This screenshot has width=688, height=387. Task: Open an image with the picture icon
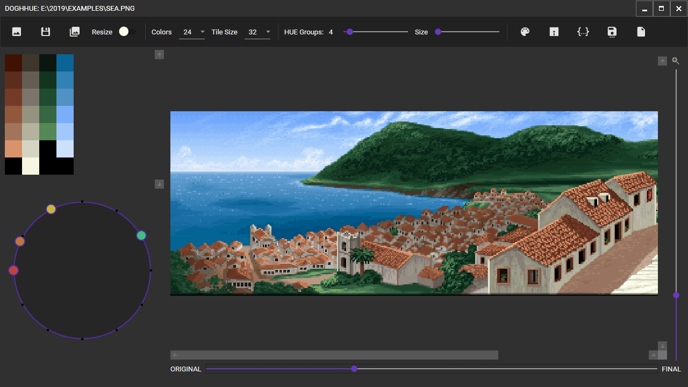pyautogui.click(x=17, y=32)
